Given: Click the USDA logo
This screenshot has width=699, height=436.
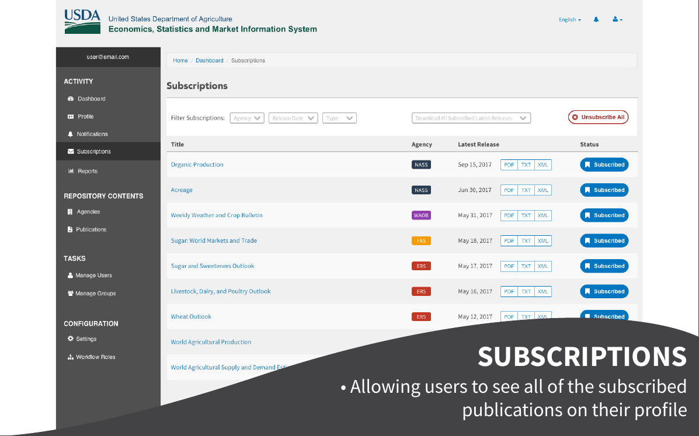Looking at the screenshot, I should [x=82, y=22].
